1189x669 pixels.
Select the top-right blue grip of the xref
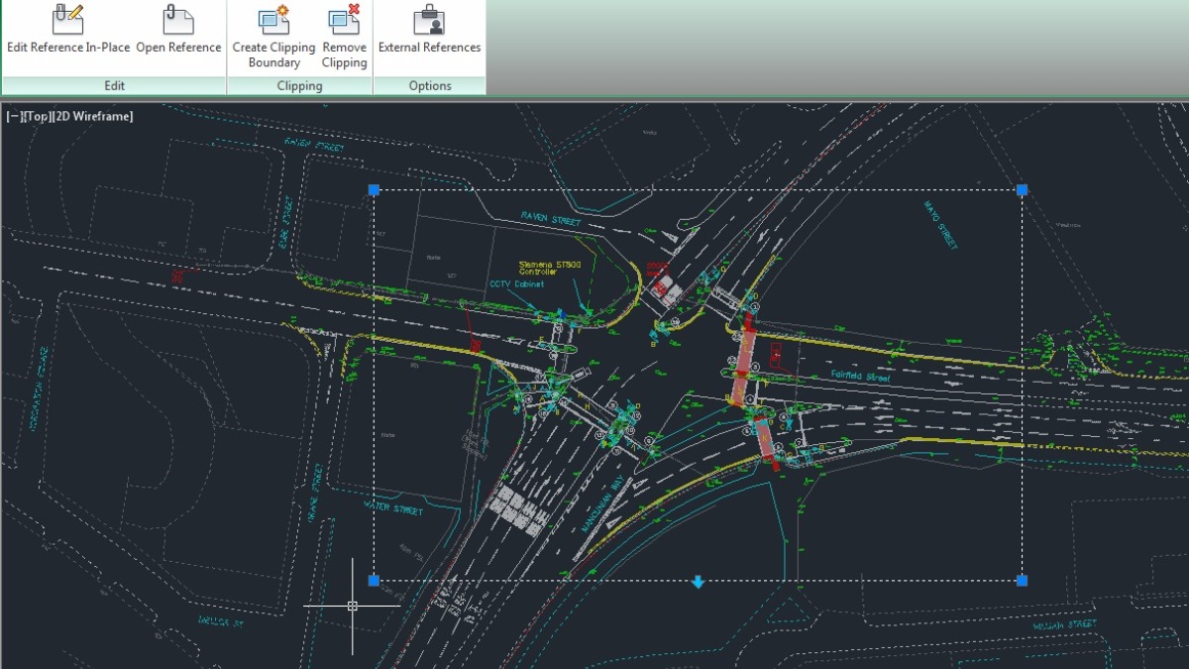(1022, 189)
